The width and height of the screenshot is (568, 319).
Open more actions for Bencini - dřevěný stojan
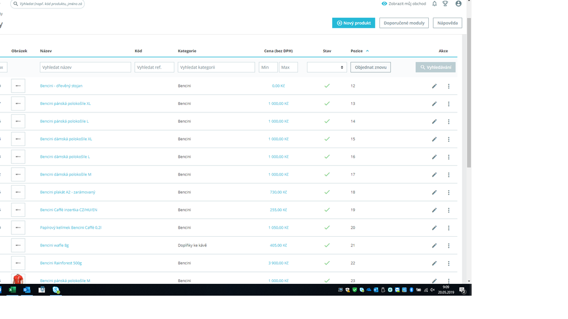(x=449, y=86)
